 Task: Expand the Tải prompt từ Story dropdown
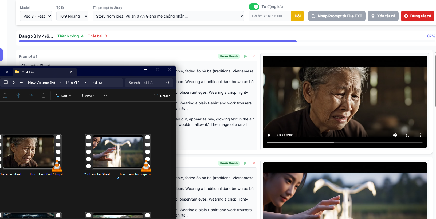(x=168, y=16)
